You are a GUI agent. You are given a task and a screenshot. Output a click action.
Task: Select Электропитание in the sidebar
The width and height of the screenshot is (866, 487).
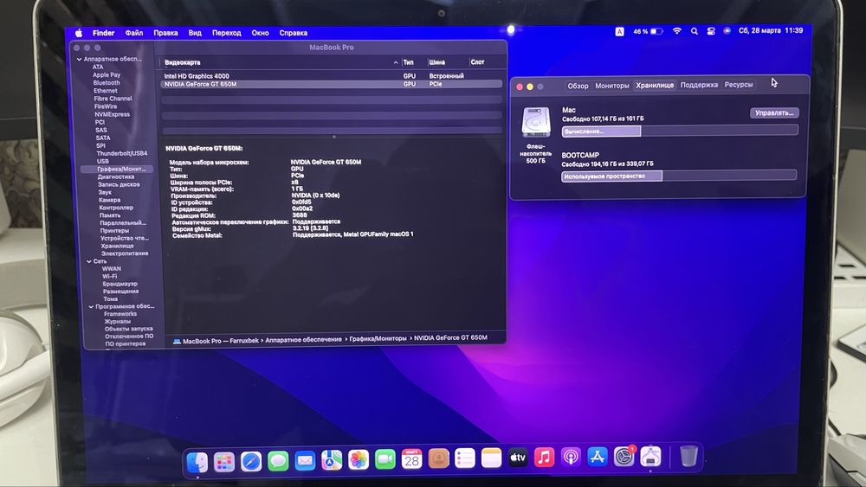[125, 253]
